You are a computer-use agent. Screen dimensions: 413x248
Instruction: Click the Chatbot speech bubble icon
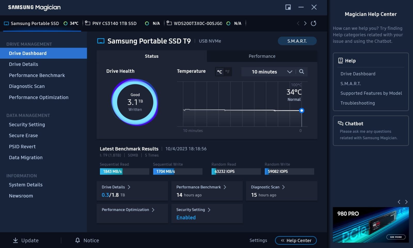pyautogui.click(x=340, y=124)
